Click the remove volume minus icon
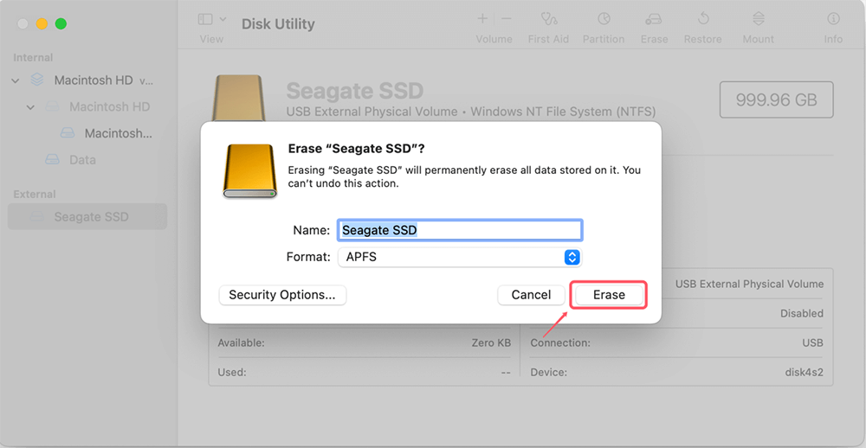Image resolution: width=866 pixels, height=448 pixels. 507,19
